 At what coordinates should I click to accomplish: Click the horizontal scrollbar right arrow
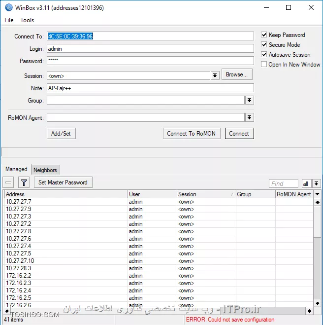(310, 311)
